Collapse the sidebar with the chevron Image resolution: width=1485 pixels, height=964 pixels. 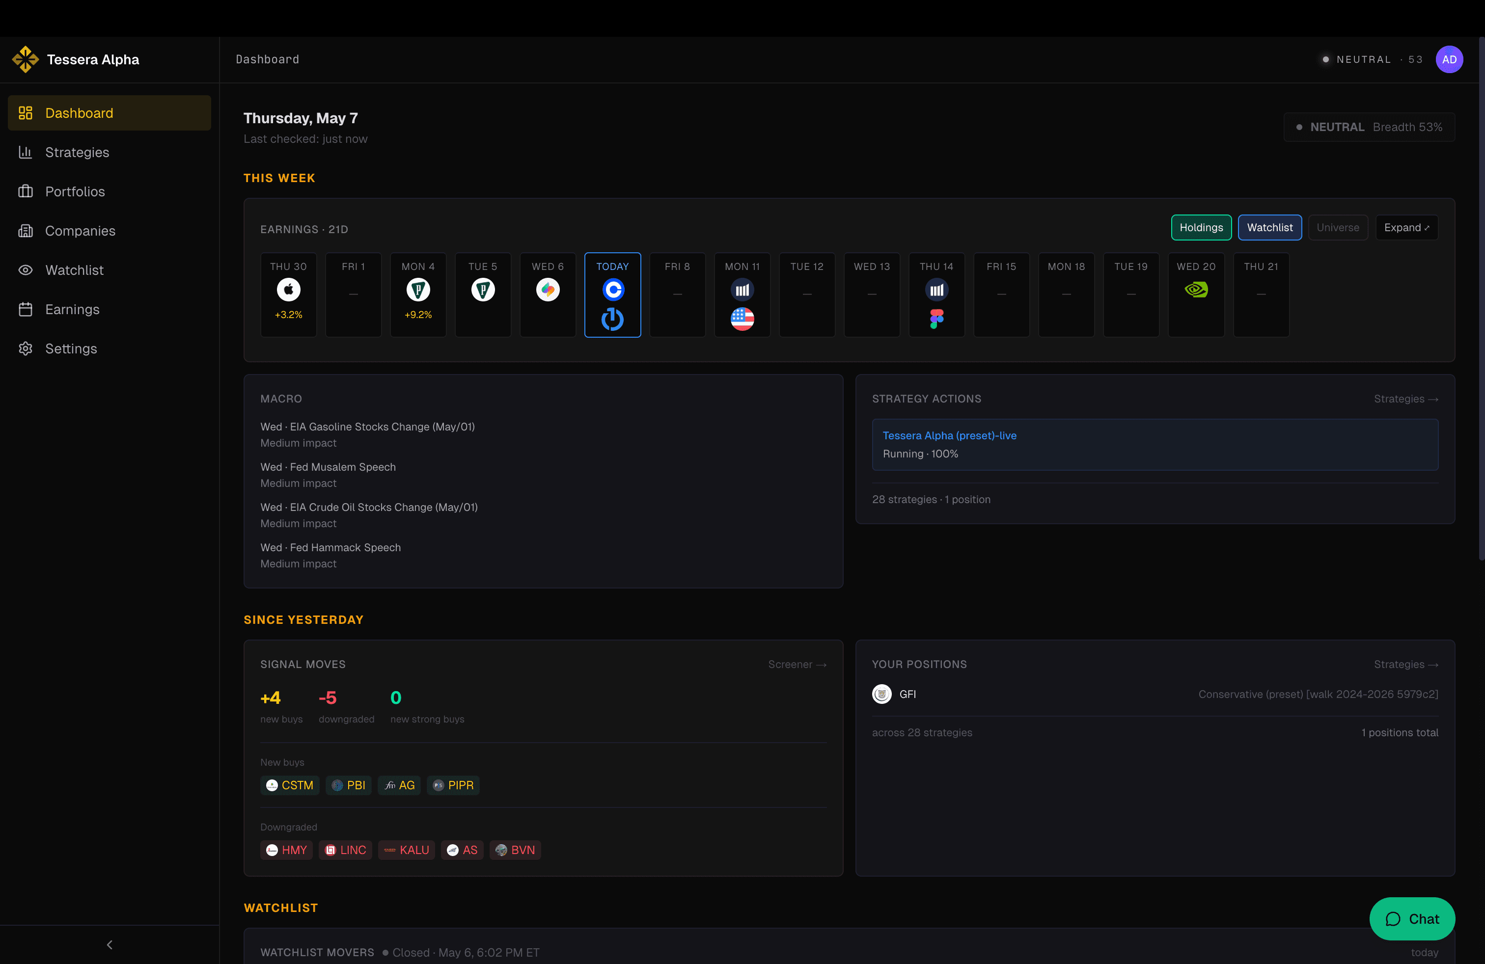tap(110, 945)
